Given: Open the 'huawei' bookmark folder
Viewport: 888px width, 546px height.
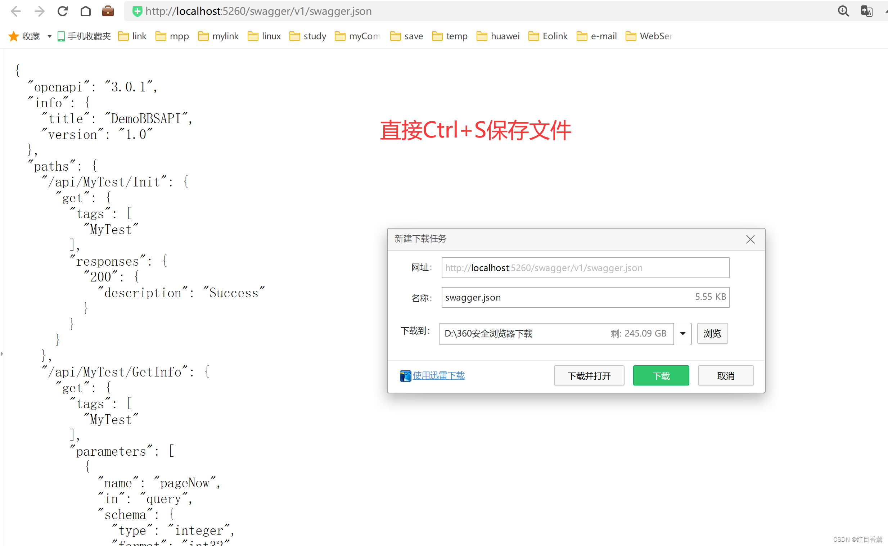Looking at the screenshot, I should tap(497, 36).
